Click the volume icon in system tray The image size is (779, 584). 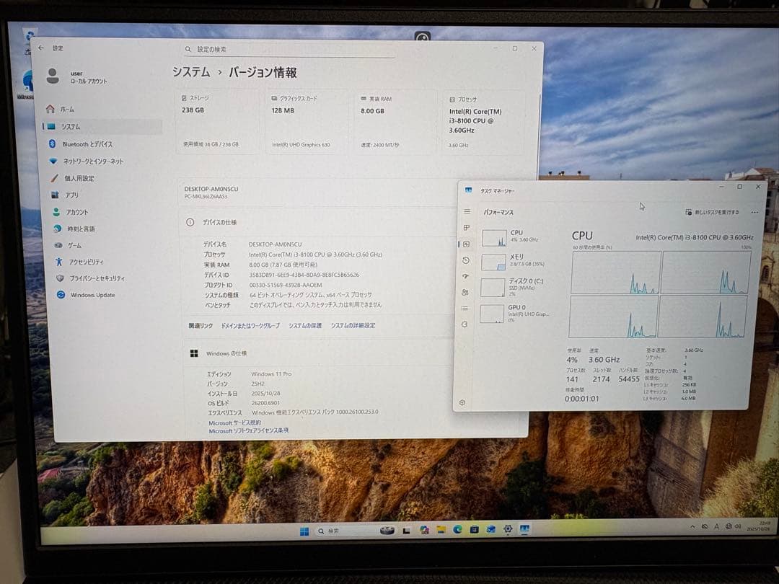click(x=739, y=526)
